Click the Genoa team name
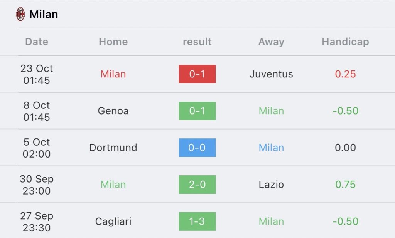 coord(113,111)
